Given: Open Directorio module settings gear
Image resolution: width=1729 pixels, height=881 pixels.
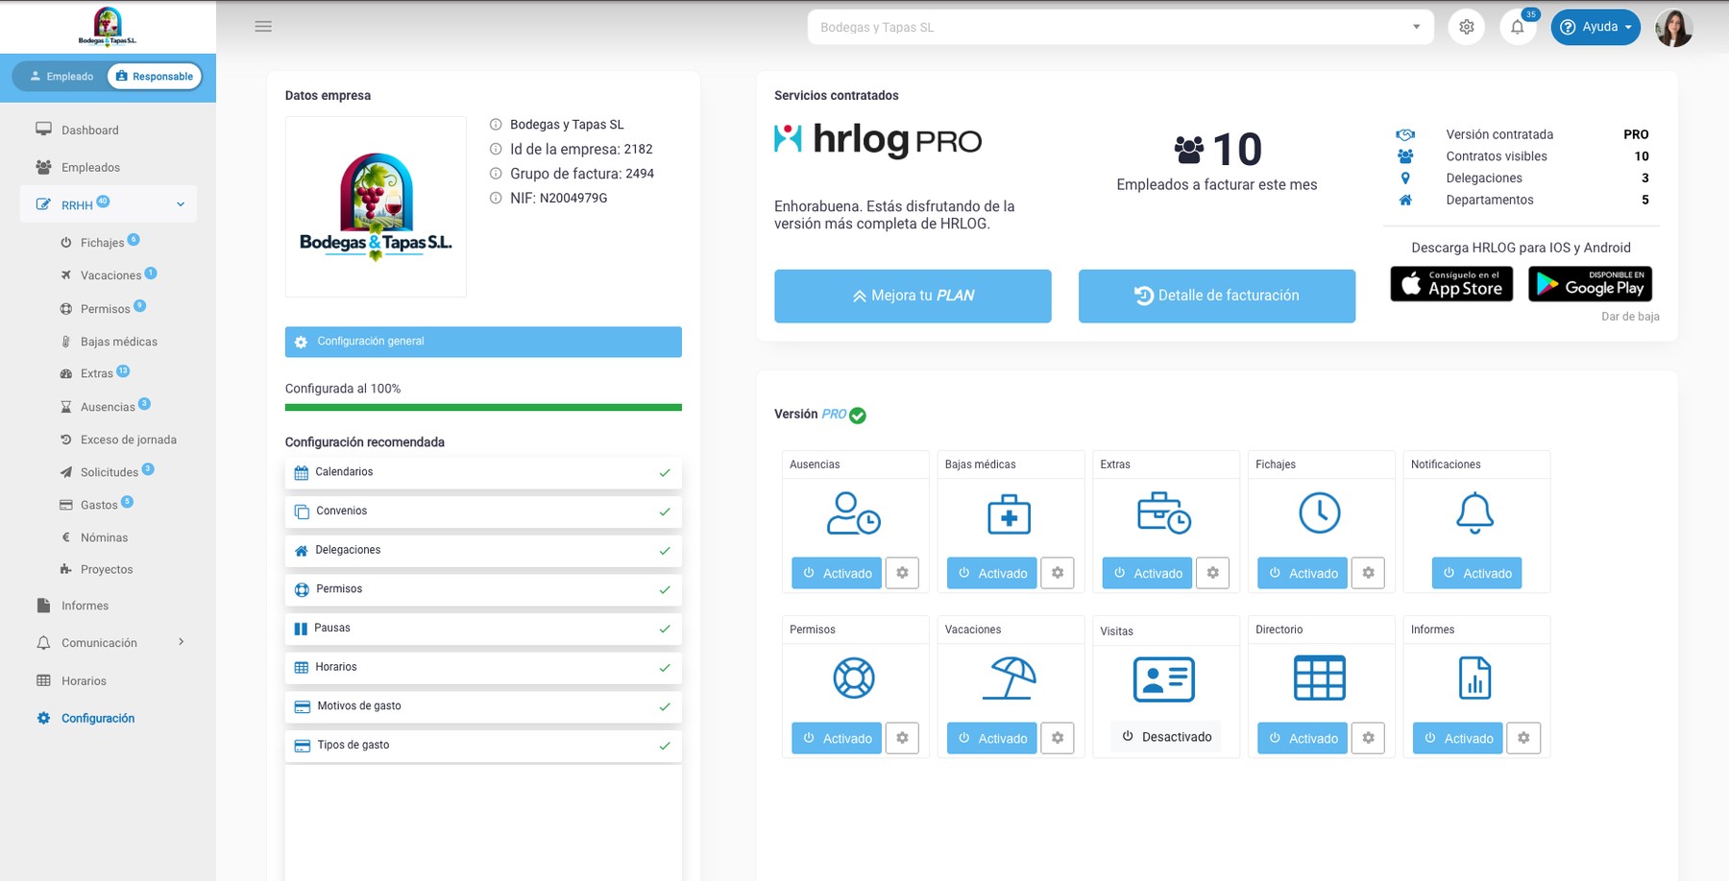Looking at the screenshot, I should click(1368, 738).
